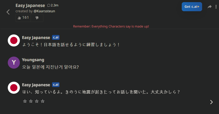219x114 pixels.
Task: Rate the reply one star
Action: click(x=25, y=101)
